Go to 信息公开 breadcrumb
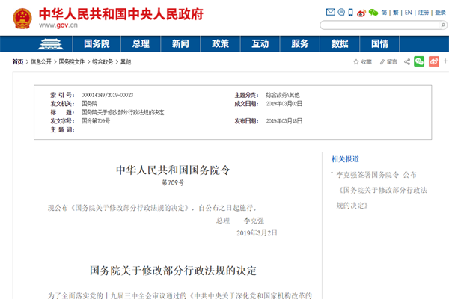 point(41,62)
